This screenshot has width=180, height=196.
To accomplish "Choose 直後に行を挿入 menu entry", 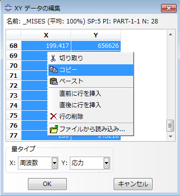I will tap(80, 105).
